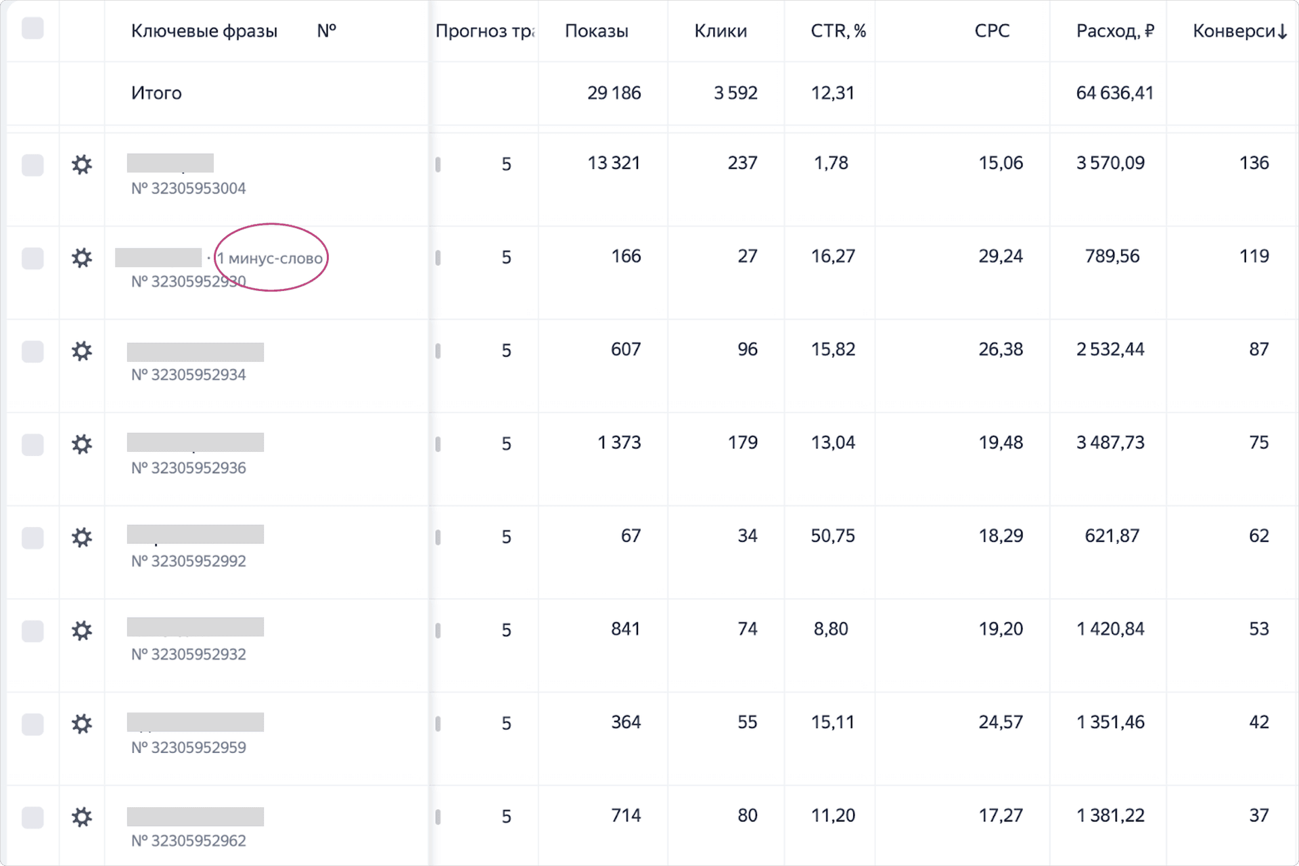Click gear icon for phrase № 32305952992
Image resolution: width=1299 pixels, height=866 pixels.
tap(82, 538)
